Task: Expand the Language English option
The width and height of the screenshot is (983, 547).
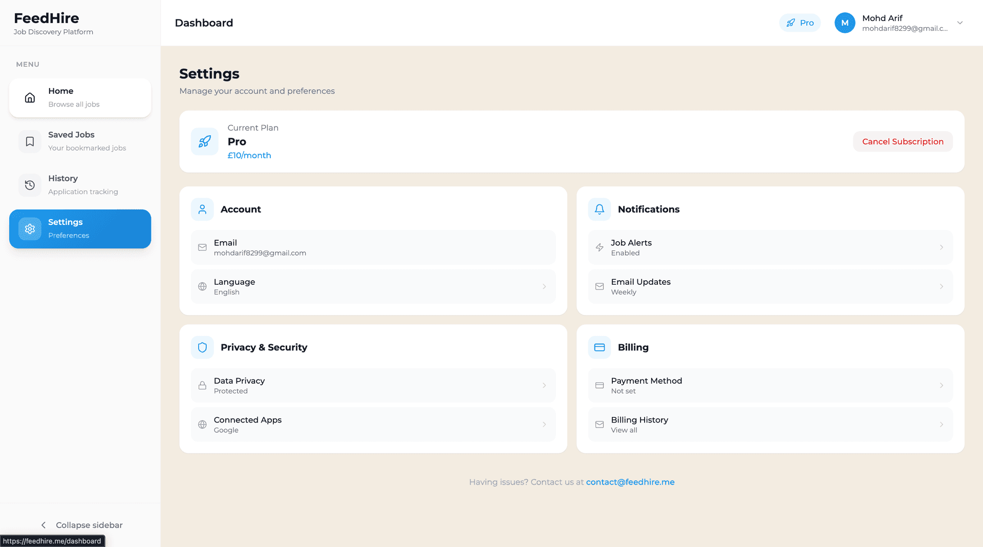Action: click(373, 286)
